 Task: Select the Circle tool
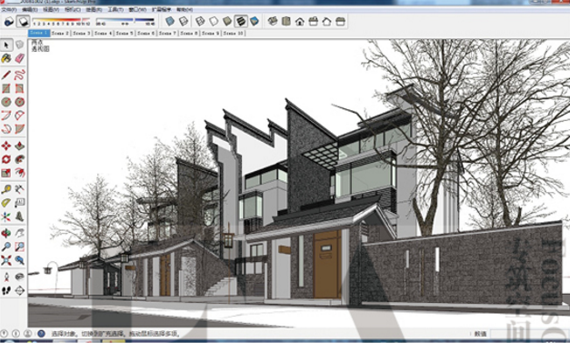point(6,102)
